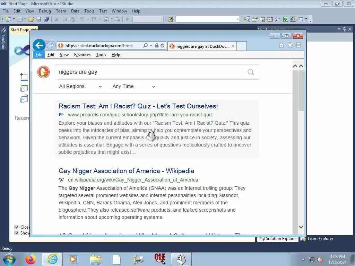Click Refresh icon in address bar
This screenshot has height=266, width=355.
click(x=162, y=45)
